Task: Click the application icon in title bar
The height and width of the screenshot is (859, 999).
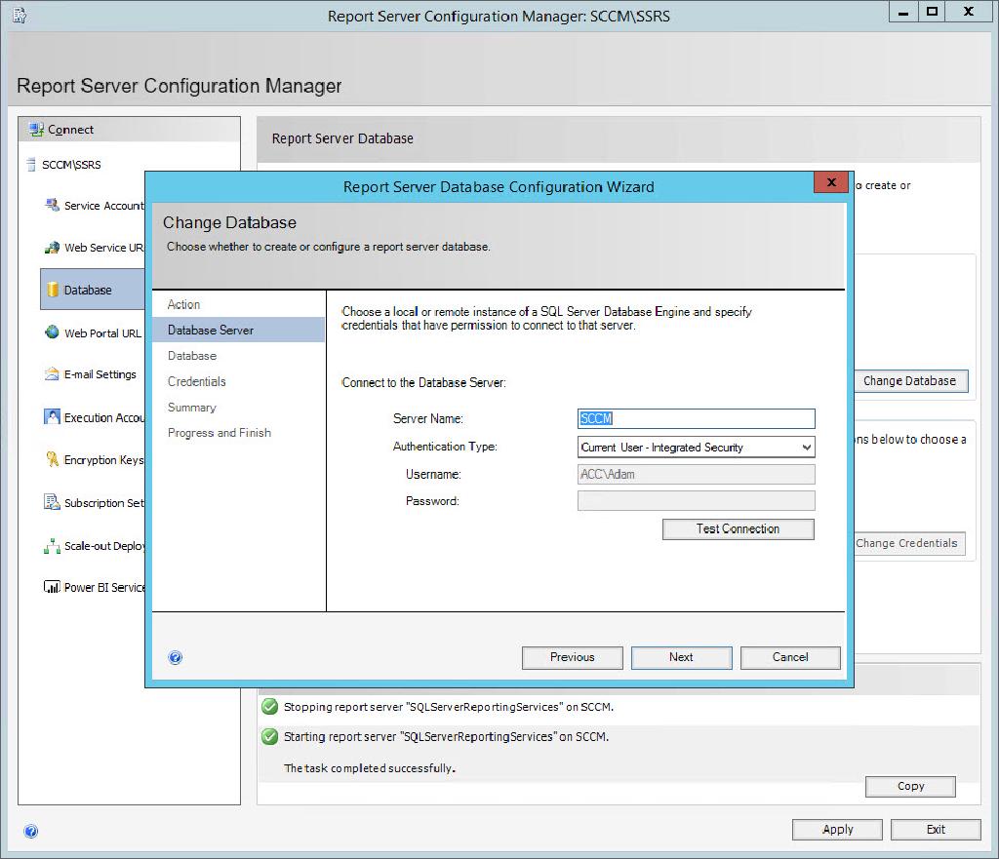Action: (x=20, y=16)
